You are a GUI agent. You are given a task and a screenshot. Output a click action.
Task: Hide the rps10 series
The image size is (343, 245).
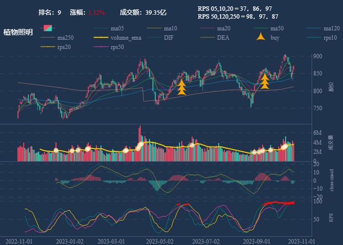click(330, 37)
